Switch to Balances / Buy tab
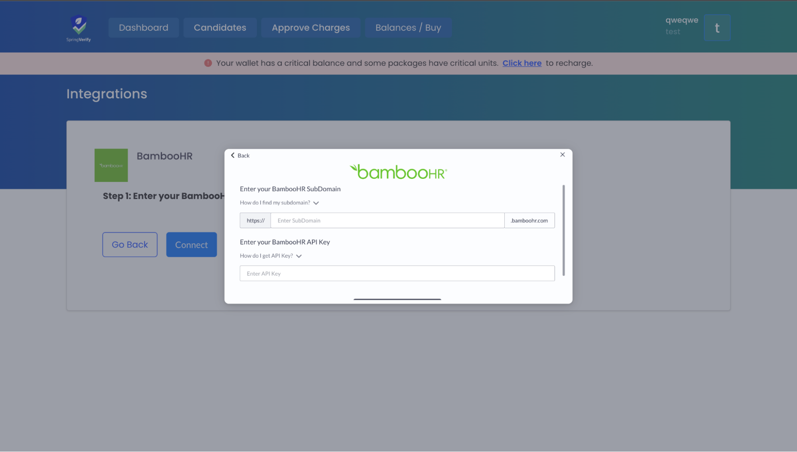Image resolution: width=797 pixels, height=452 pixels. (x=408, y=27)
